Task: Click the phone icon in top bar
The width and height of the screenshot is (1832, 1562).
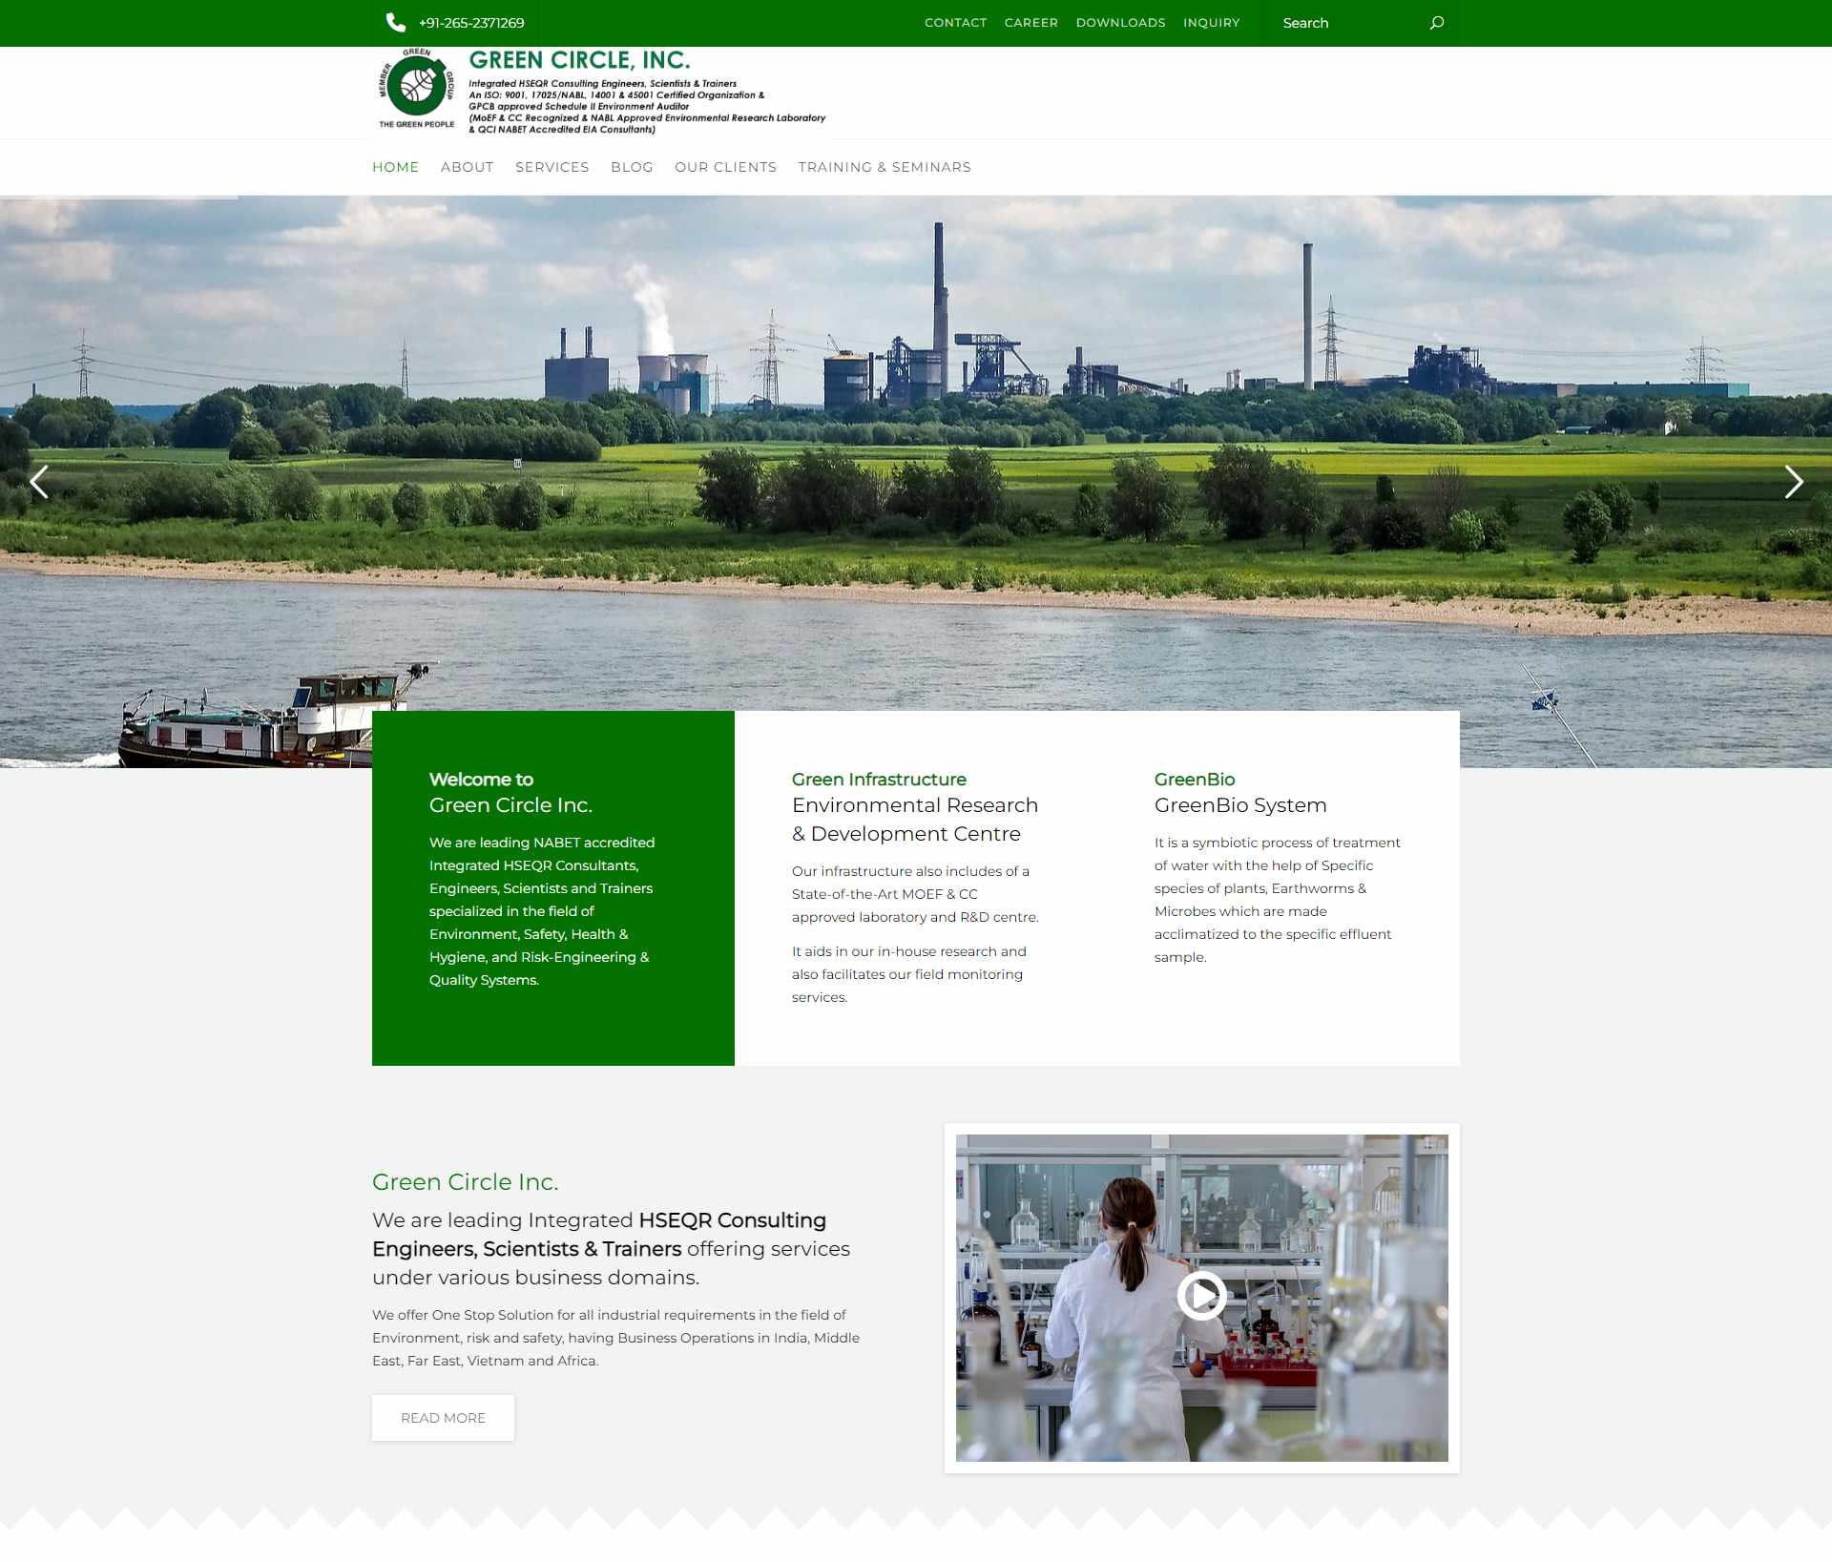Action: (395, 22)
